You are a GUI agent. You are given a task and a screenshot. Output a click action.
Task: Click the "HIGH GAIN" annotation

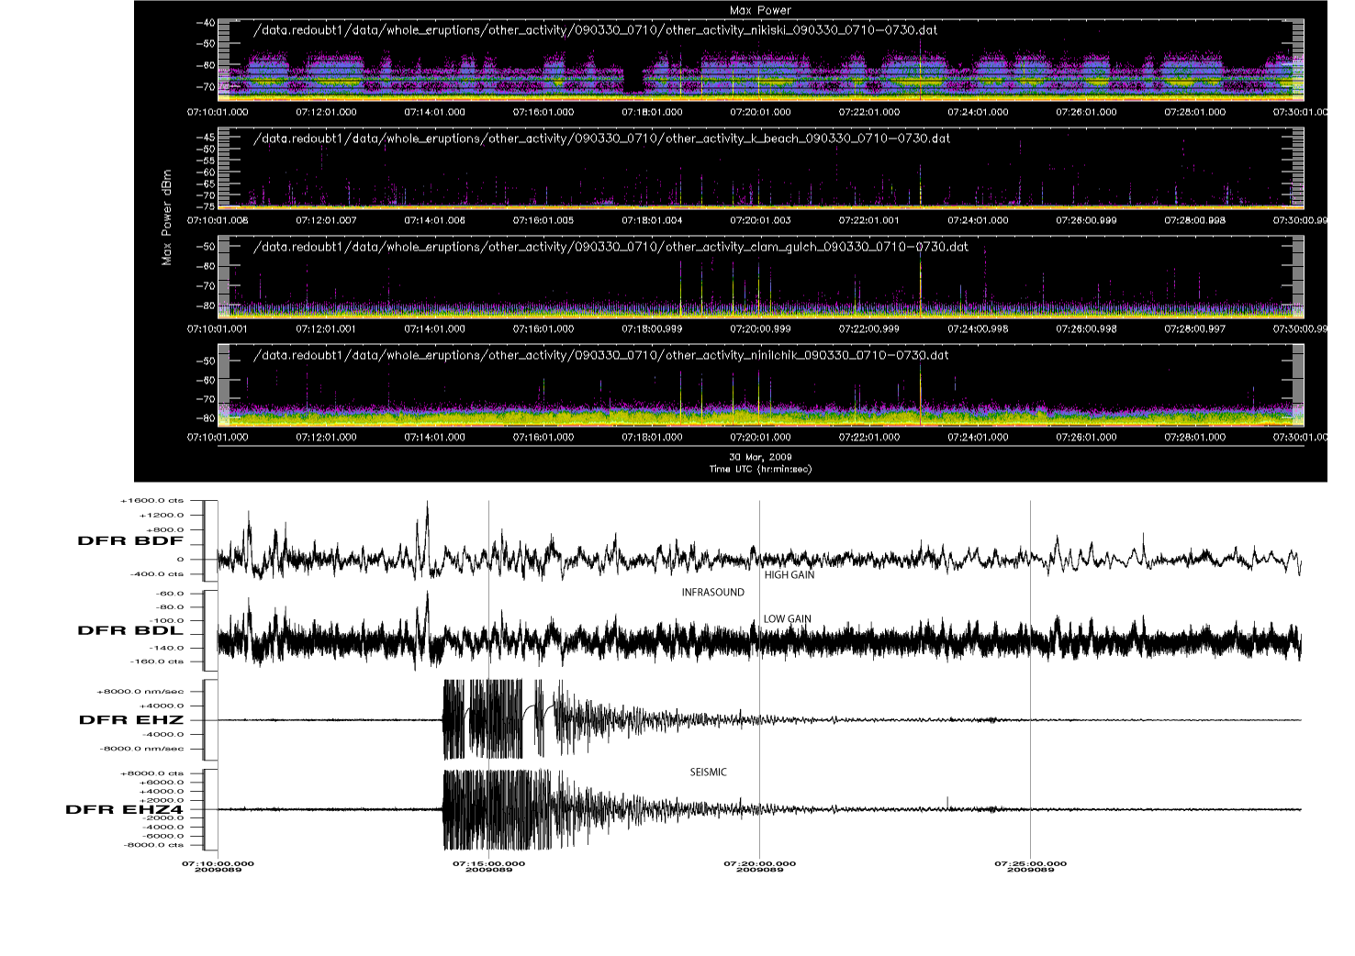click(x=789, y=575)
